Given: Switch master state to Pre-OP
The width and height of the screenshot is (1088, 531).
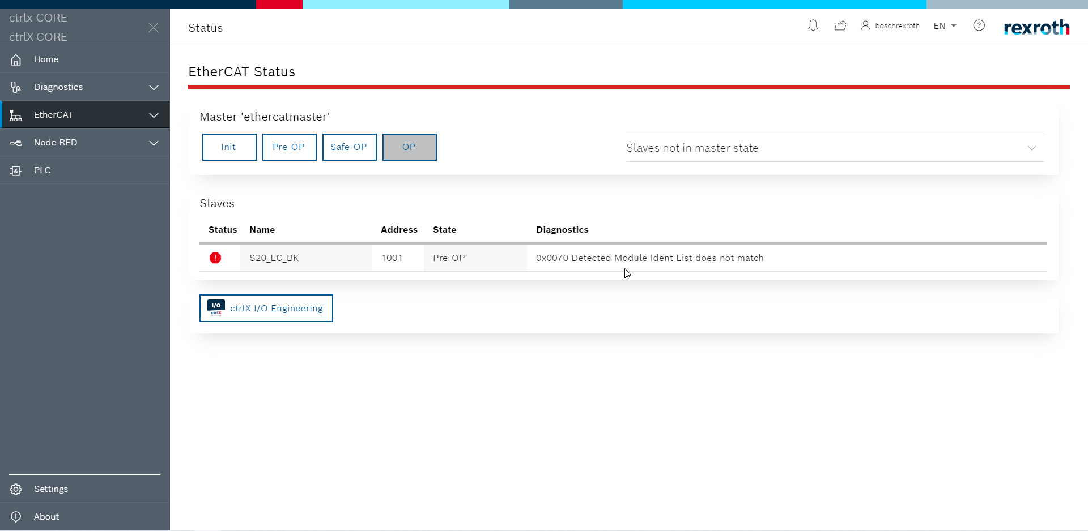Looking at the screenshot, I should (x=289, y=147).
